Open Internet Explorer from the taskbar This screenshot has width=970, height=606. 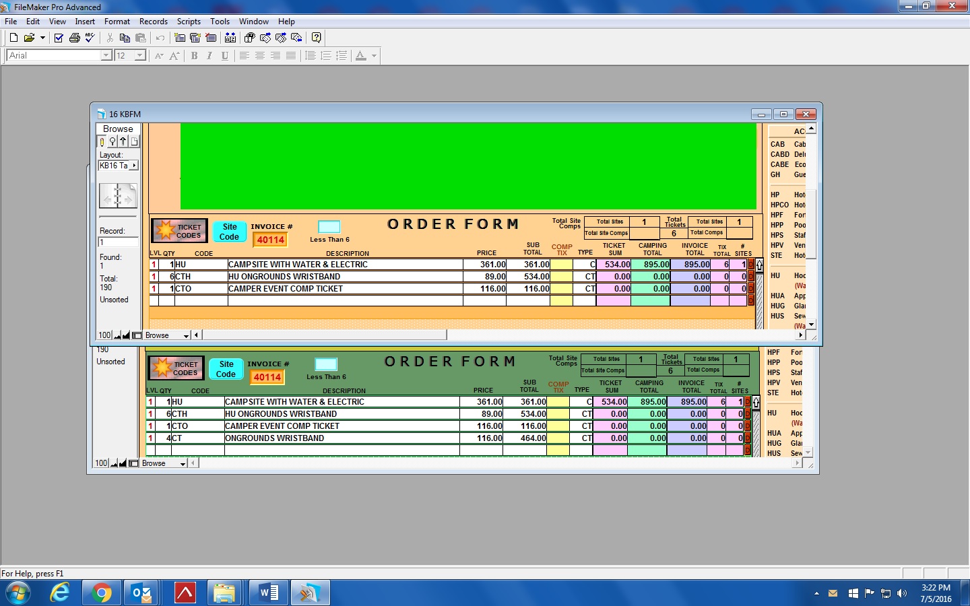[x=60, y=593]
